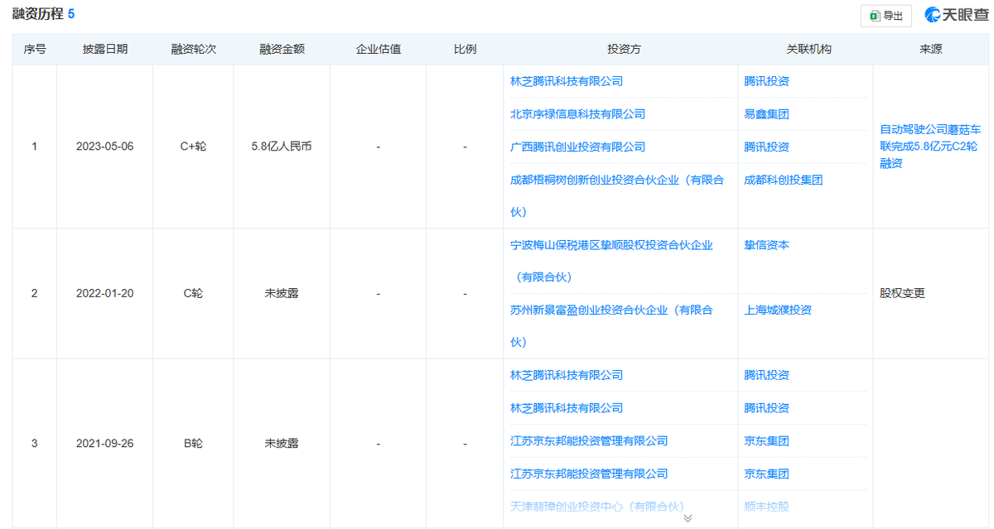The width and height of the screenshot is (994, 529).
Task: Open 天津翡璋创业投资中心 investor link
Action: click(x=597, y=506)
